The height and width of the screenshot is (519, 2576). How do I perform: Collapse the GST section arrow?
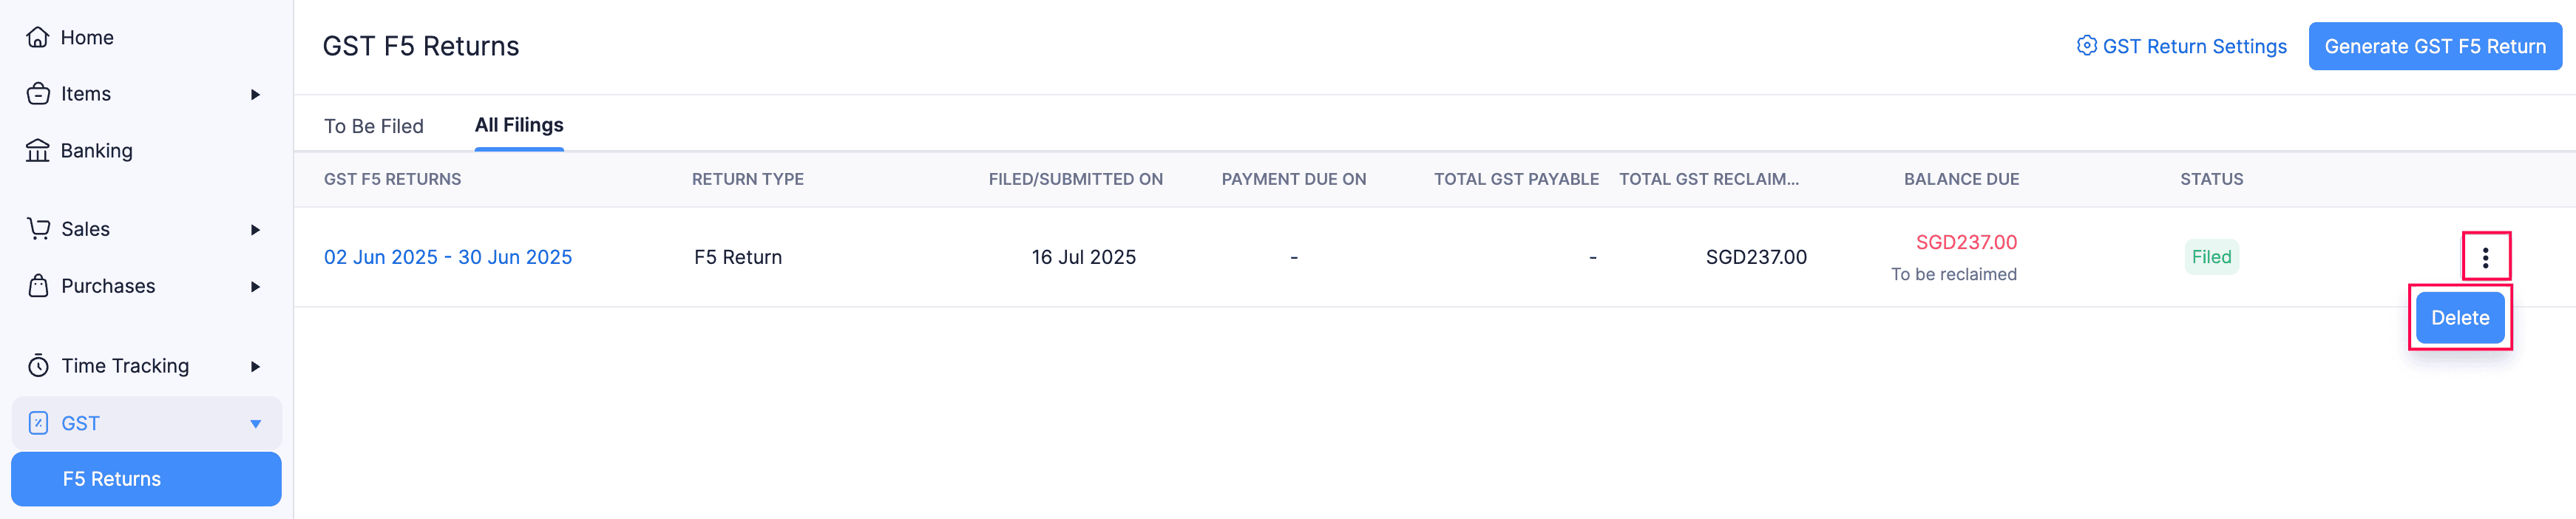coord(255,424)
